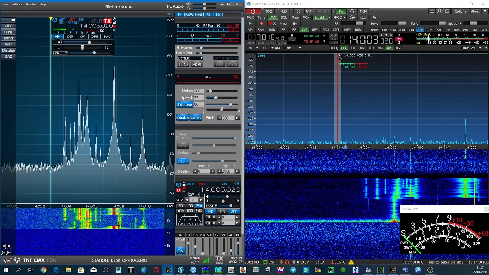Open the About dialog in ExpertSDR2
The width and height of the screenshot is (489, 275).
click(x=475, y=11)
